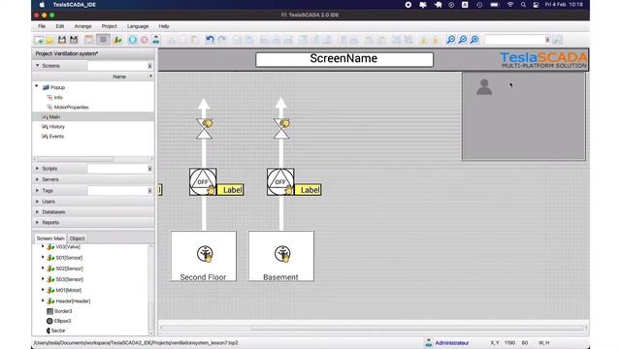The width and height of the screenshot is (621, 349).
Task: Click the gray highlighted square toolbar icon
Action: (x=104, y=40)
